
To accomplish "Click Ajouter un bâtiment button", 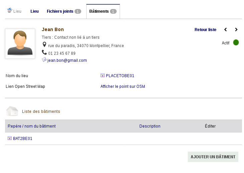I will 213,157.
